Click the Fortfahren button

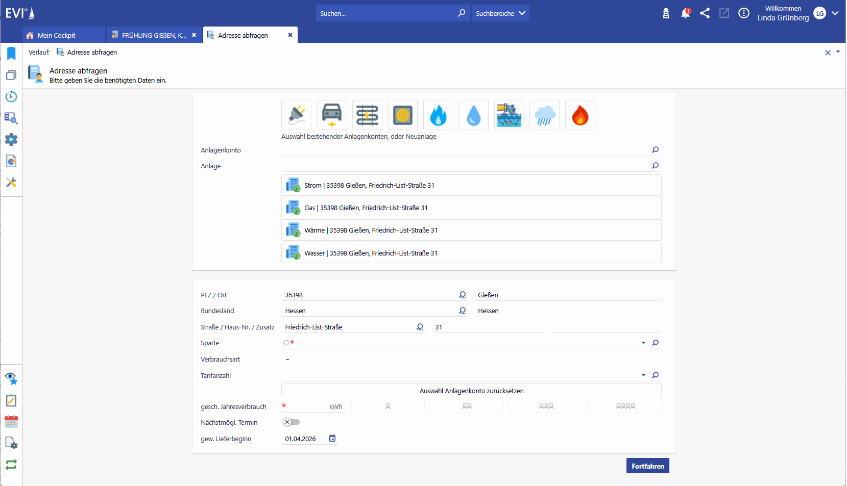647,466
